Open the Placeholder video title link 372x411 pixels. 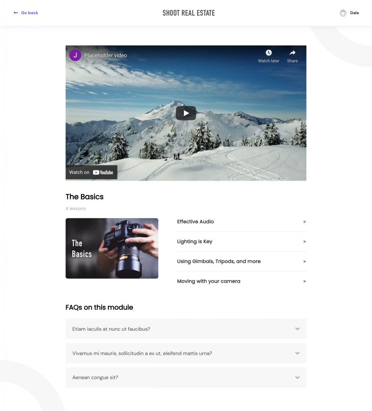106,55
